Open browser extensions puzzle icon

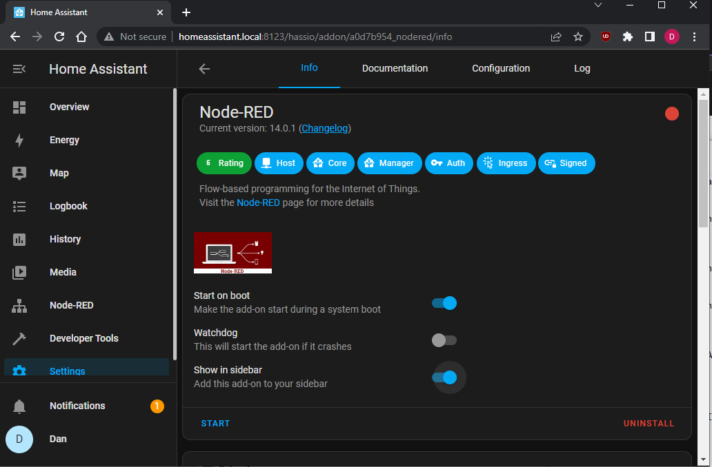628,37
